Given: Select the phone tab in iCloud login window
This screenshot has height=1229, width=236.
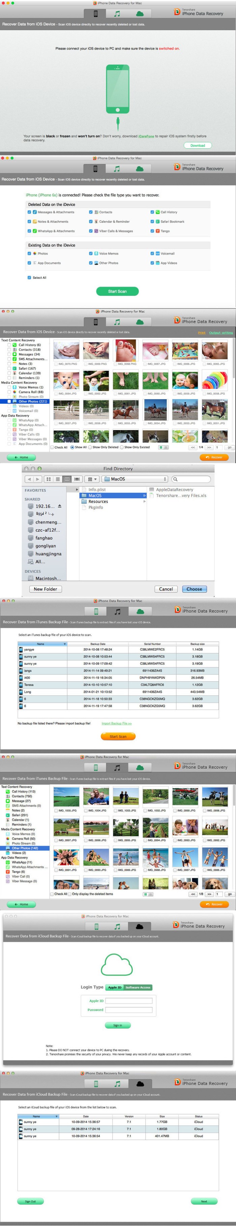Looking at the screenshot, I should pyautogui.click(x=96, y=927).
